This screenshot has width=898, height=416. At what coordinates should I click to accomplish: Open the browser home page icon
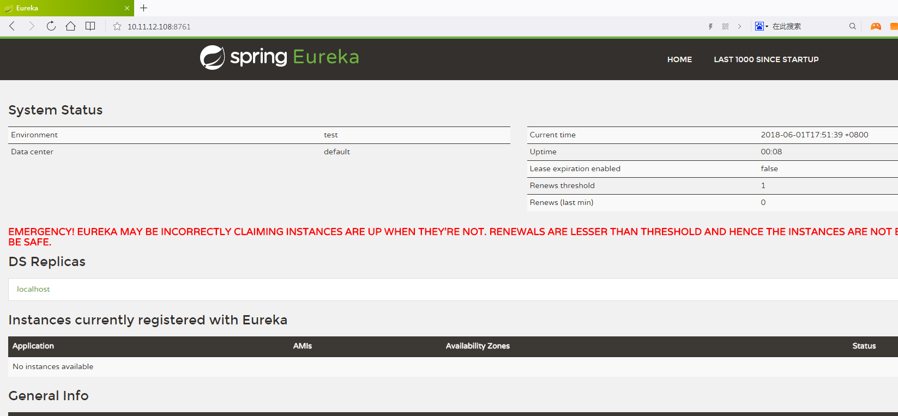(x=70, y=26)
